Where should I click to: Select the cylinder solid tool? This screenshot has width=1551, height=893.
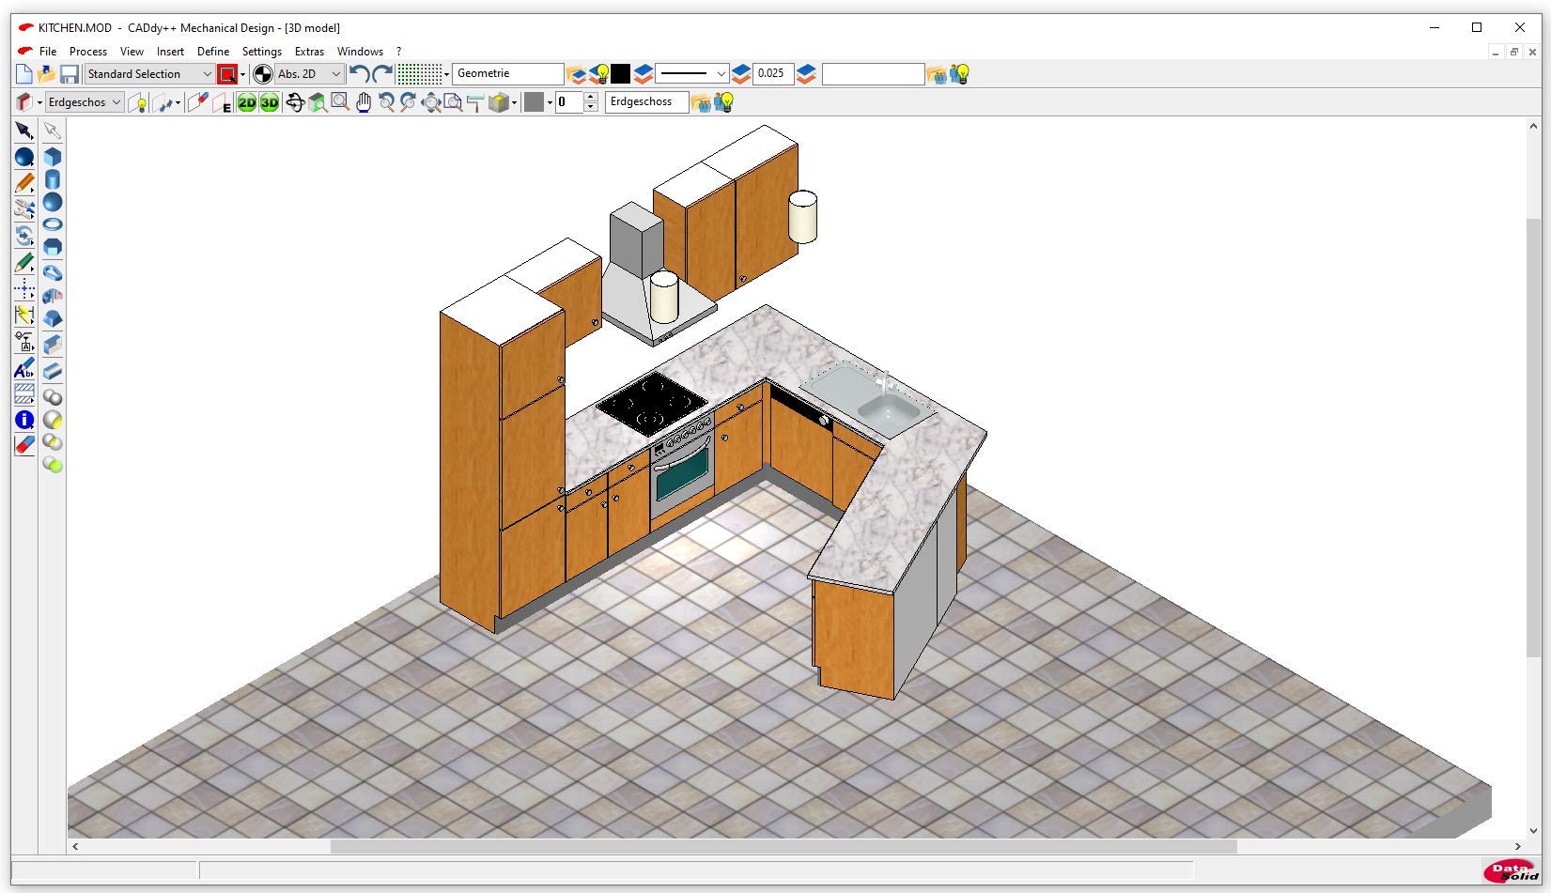(53, 179)
